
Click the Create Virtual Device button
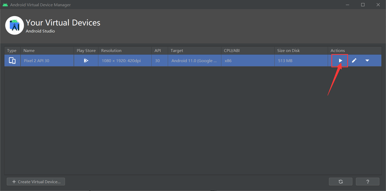[36, 181]
